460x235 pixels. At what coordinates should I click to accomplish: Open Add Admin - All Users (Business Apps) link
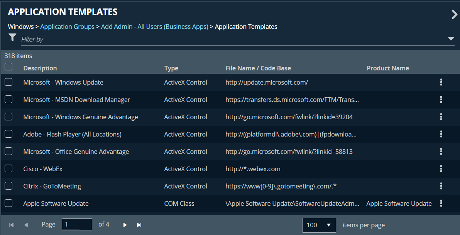[154, 27]
